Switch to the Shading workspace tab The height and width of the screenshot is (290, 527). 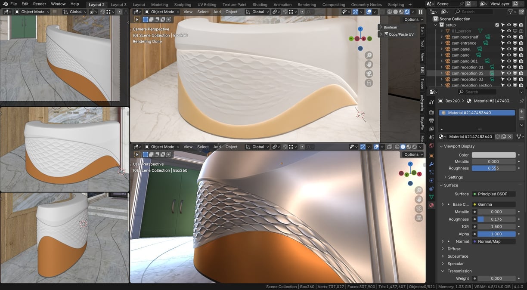pyautogui.click(x=260, y=4)
